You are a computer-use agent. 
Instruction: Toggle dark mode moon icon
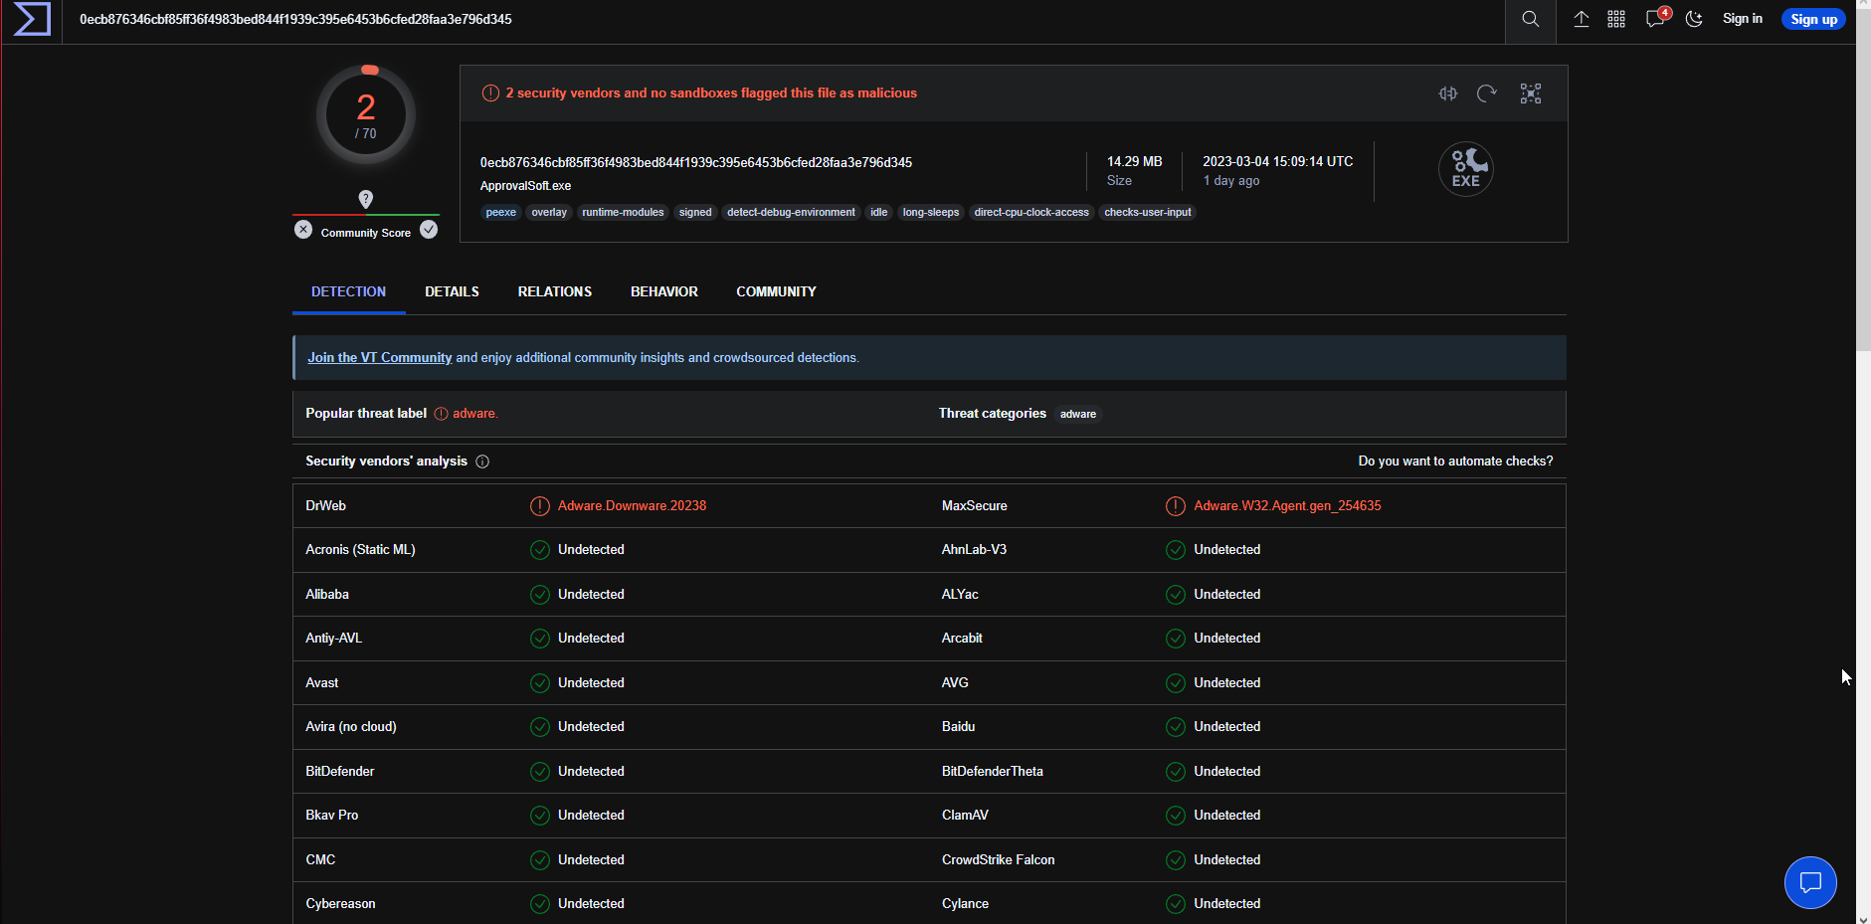1694,20
